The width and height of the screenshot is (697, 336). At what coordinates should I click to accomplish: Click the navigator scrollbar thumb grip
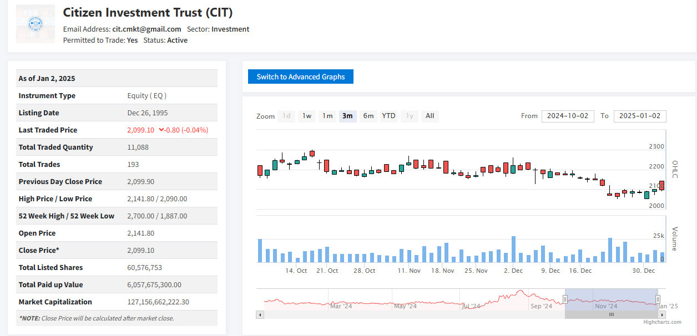(612, 314)
